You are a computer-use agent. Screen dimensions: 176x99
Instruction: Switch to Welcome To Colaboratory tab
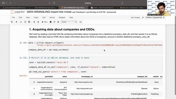[132, 8]
